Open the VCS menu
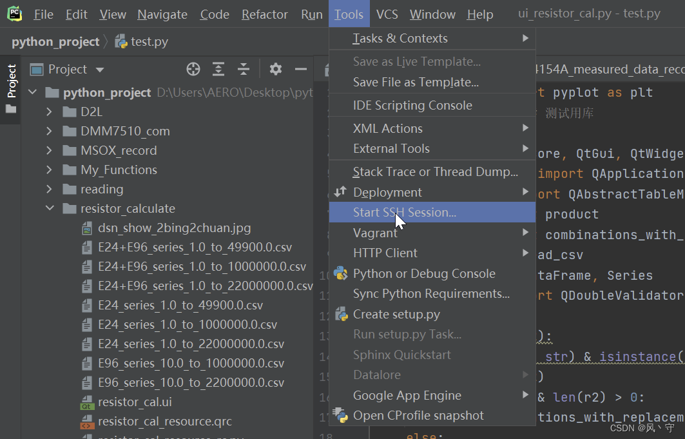 [387, 14]
